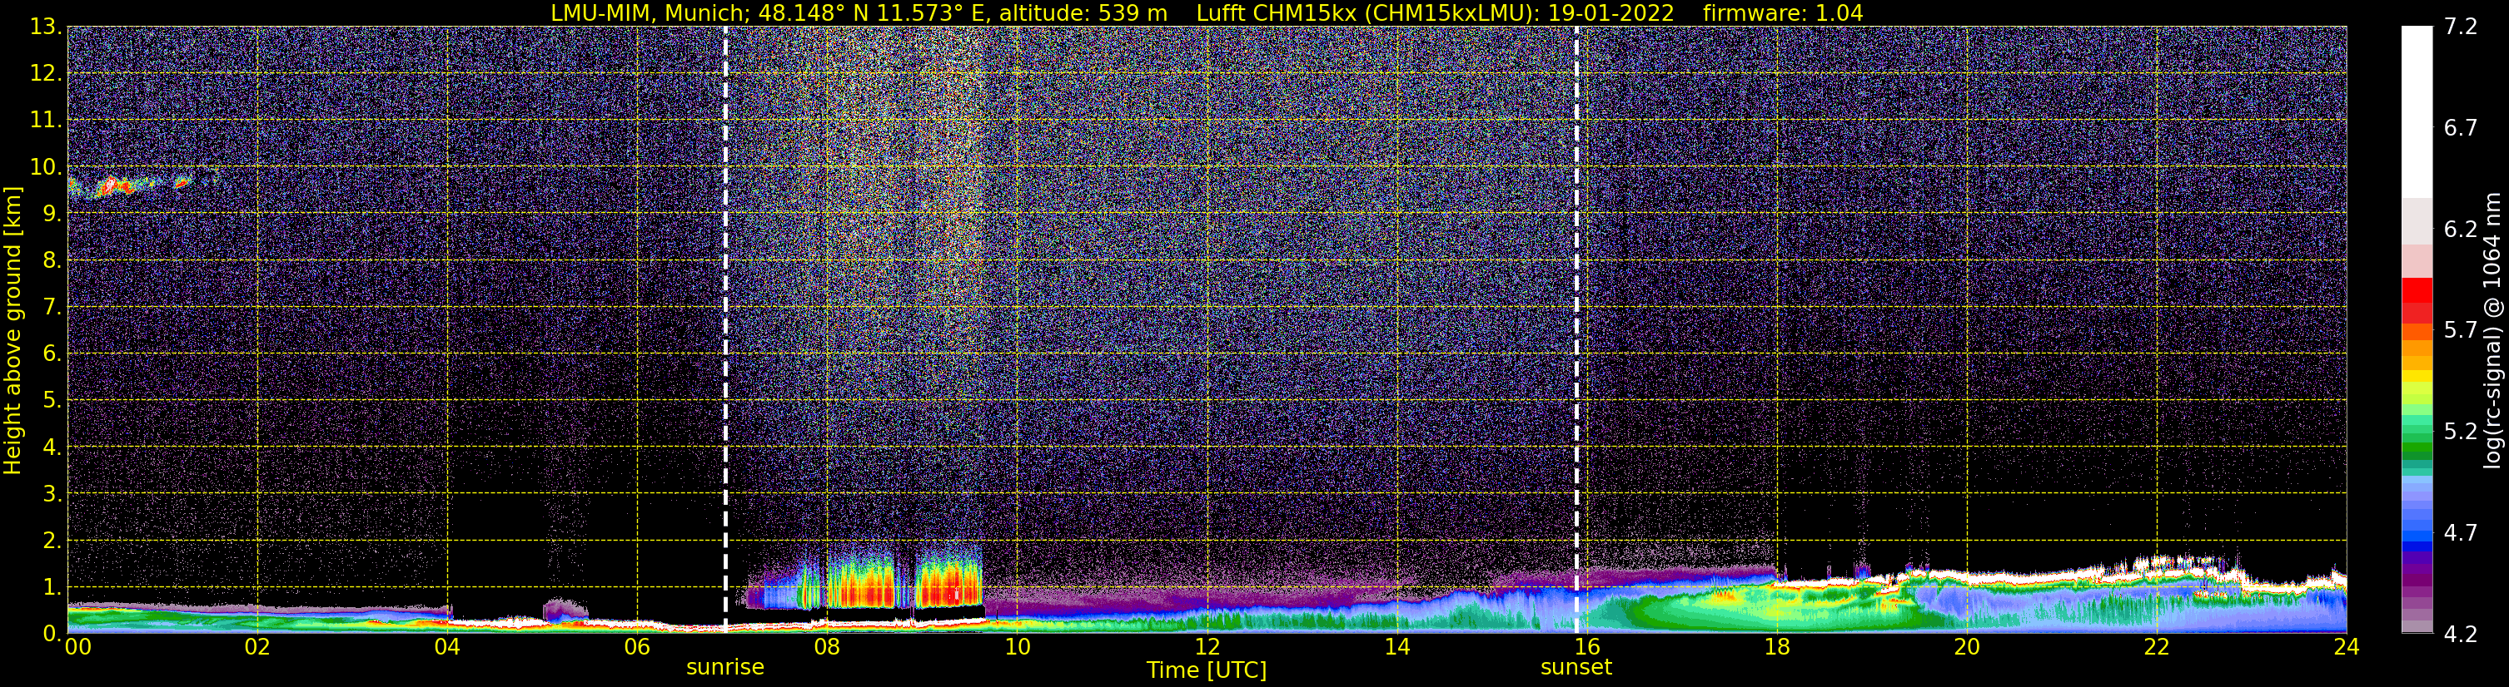Click time-axis tick label '14'
Viewport: 2509px width, 687px height.
(1396, 647)
